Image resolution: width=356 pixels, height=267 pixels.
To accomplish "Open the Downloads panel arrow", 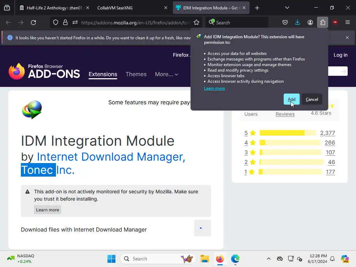I will (x=298, y=23).
